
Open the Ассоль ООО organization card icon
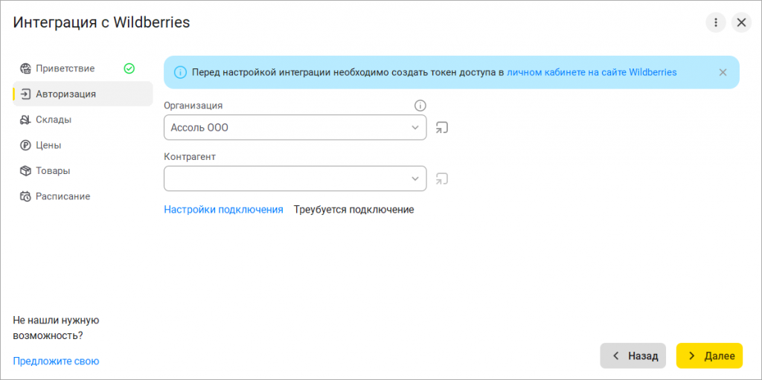441,128
